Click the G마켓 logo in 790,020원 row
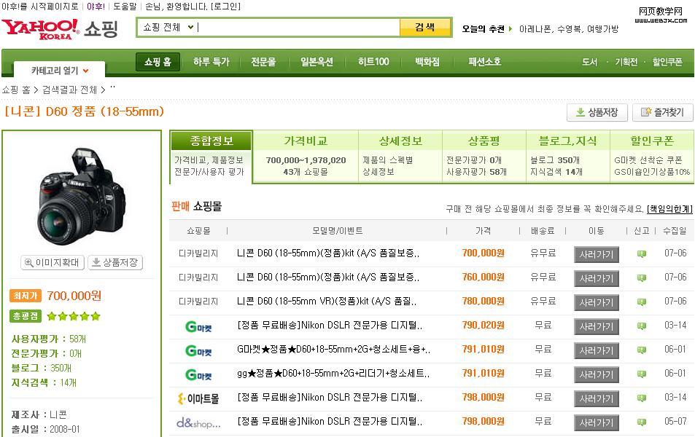 pyautogui.click(x=198, y=327)
